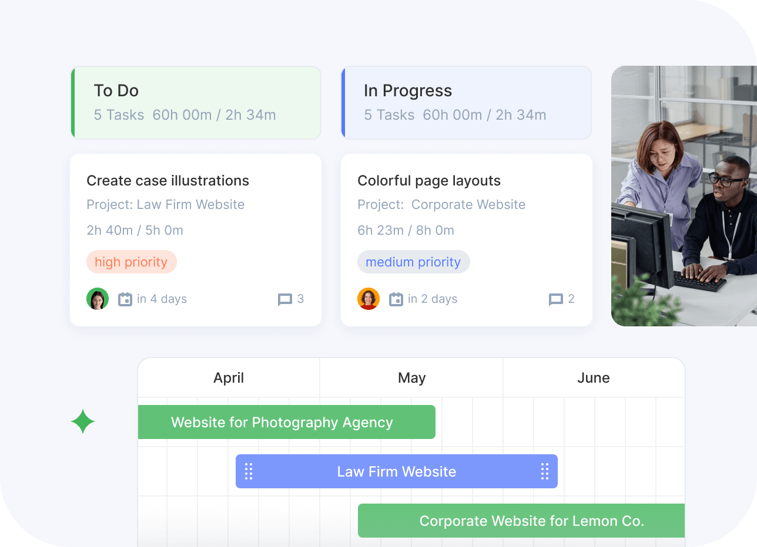Screen dimensions: 757x547
Task: Open comments icon on Colorful page layouts card
Action: pyautogui.click(x=555, y=300)
